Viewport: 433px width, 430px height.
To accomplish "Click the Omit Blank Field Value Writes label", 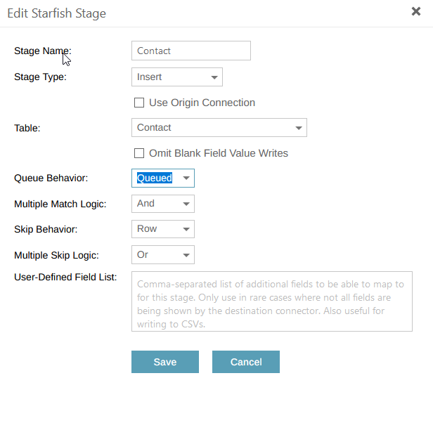I will (x=218, y=153).
